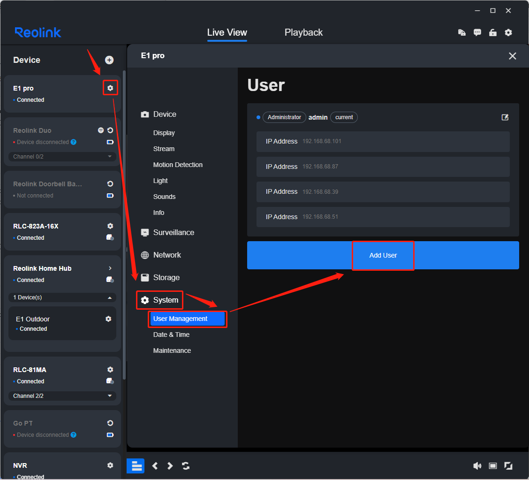Select IP Address 192.168.68.101 row
The width and height of the screenshot is (529, 480).
(383, 141)
